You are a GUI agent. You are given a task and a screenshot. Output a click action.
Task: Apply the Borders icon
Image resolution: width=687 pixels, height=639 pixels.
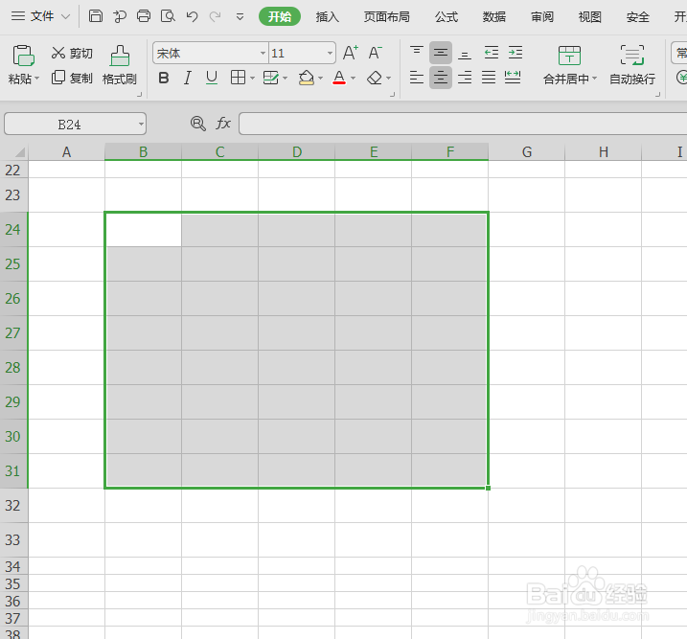[238, 78]
